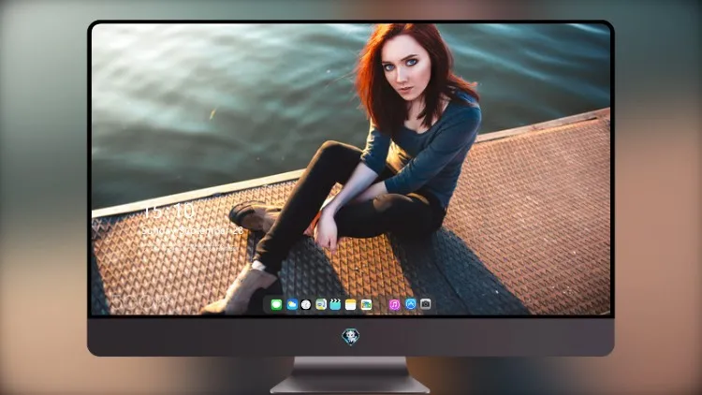Viewport: 702px width, 395px height.
Task: Open the gray Camera dock icon
Action: (425, 304)
